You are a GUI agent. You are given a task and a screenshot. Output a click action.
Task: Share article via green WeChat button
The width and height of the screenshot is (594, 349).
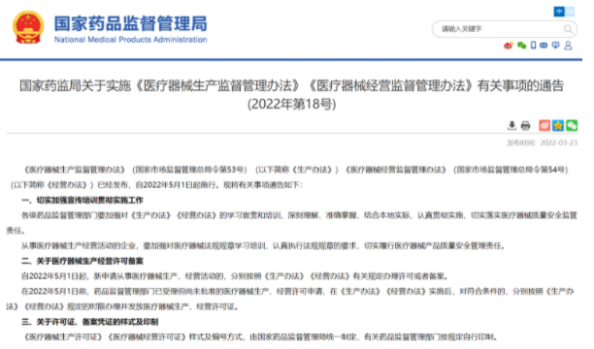tap(572, 125)
